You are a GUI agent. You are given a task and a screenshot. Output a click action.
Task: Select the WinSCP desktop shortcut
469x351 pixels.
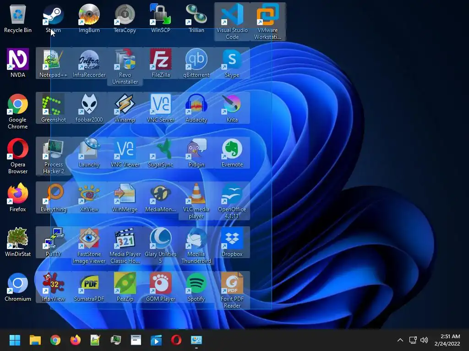click(x=161, y=18)
